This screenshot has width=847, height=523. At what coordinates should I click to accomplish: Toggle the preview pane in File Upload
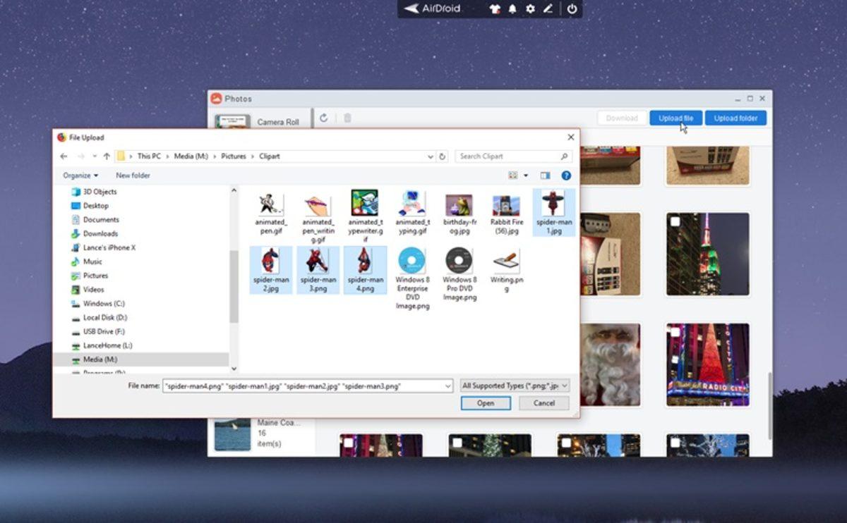[x=544, y=175]
